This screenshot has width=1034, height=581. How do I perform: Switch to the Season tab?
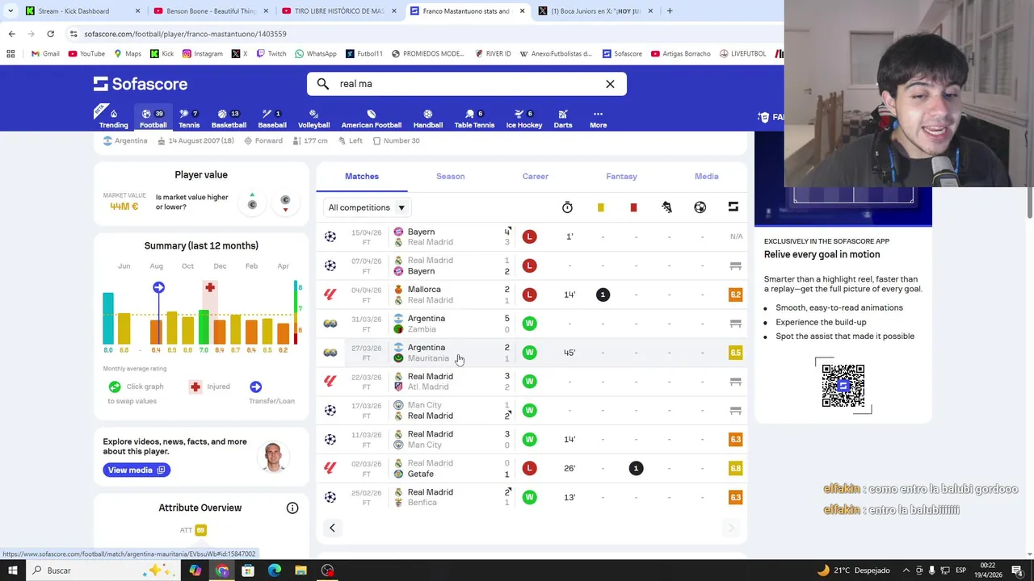point(450,176)
